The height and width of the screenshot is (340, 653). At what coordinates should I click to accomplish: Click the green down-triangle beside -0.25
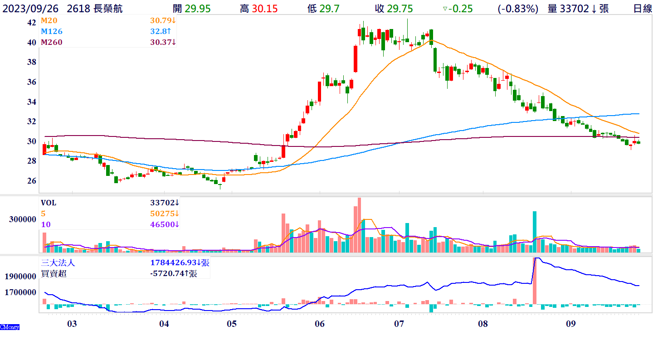click(445, 9)
